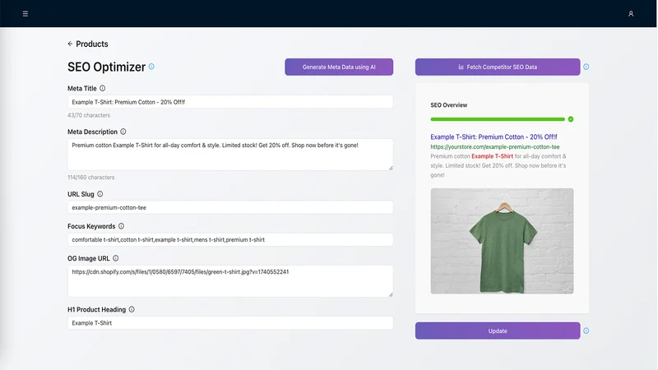658x370 pixels.
Task: Show Meta Title info tooltip icon
Action: click(102, 88)
